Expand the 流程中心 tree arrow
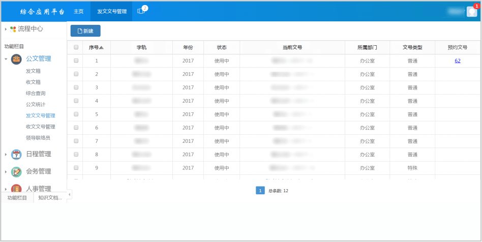Screen dimensions: 482x242 click(6, 29)
